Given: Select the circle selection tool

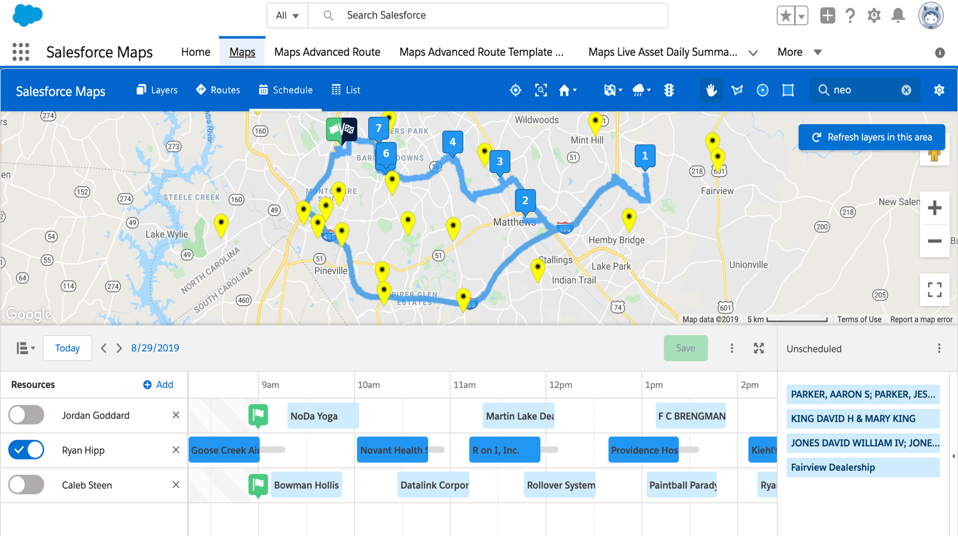Looking at the screenshot, I should [x=762, y=90].
